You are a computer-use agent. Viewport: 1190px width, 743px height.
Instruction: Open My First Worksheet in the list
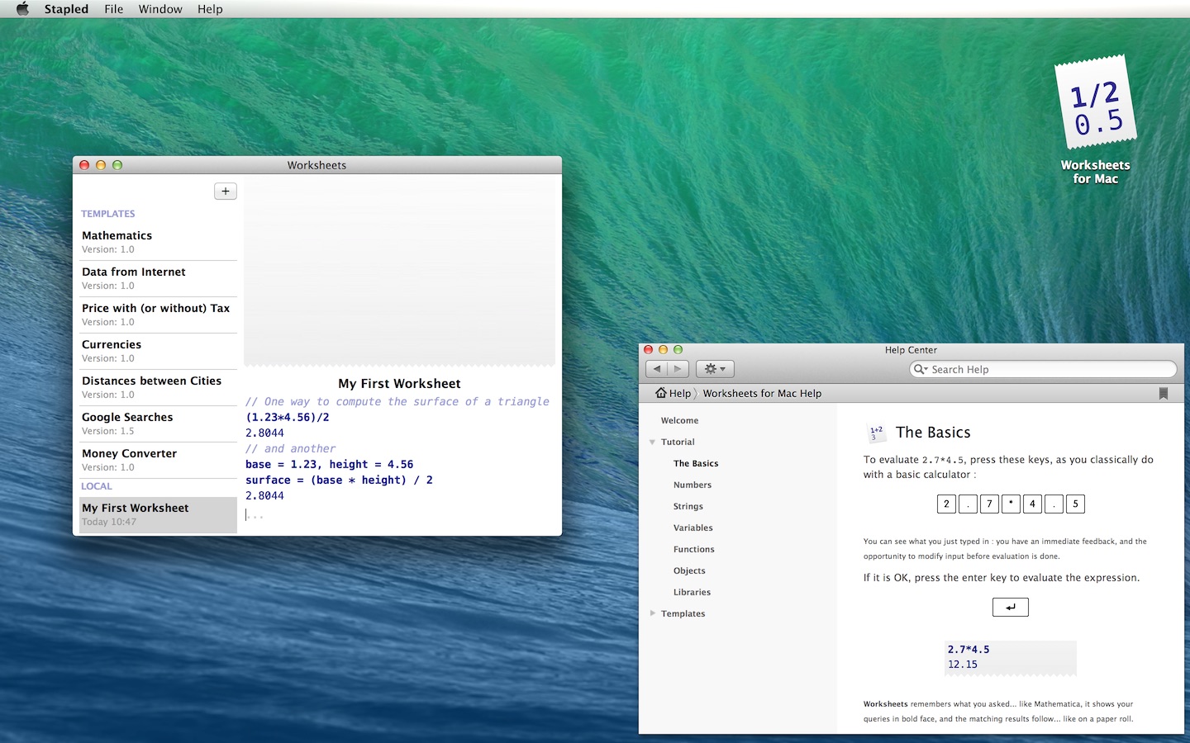click(158, 514)
